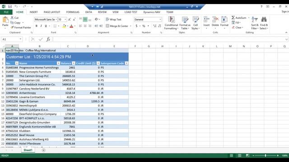This screenshot has height=162, width=289.
Task: Click the Accounting dollar format icon
Action: 136,26
